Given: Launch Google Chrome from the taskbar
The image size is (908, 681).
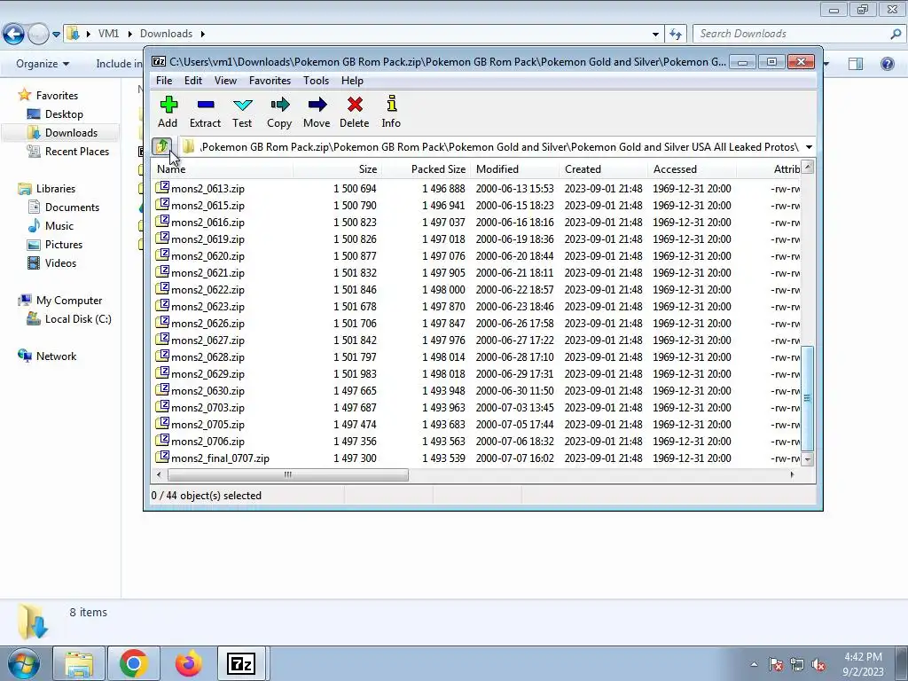Looking at the screenshot, I should (x=134, y=663).
